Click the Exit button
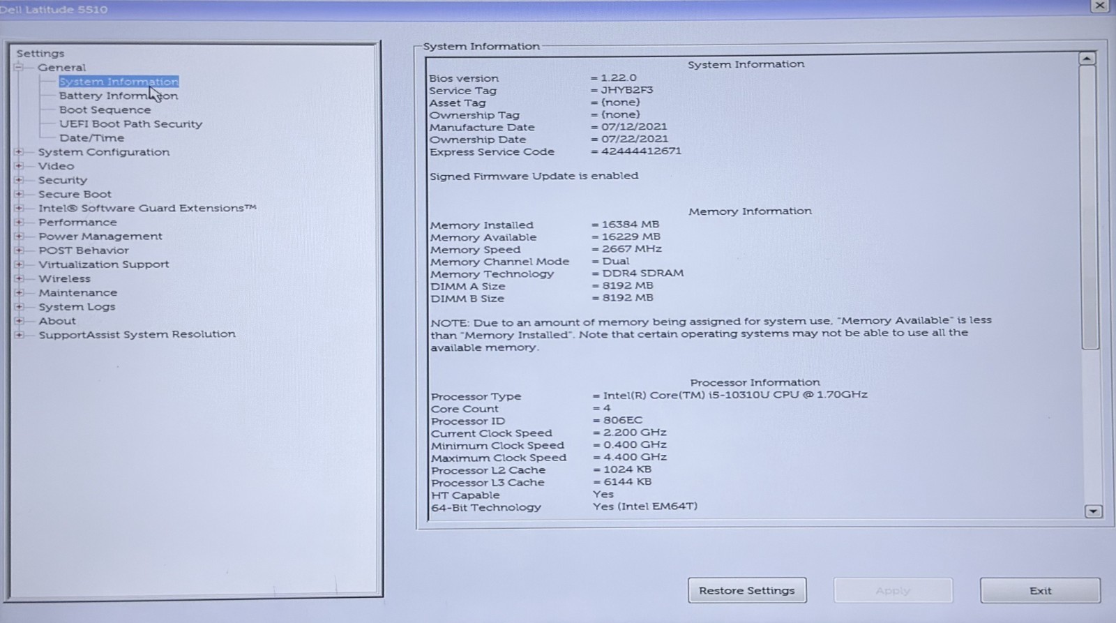The width and height of the screenshot is (1116, 623). 1040,590
